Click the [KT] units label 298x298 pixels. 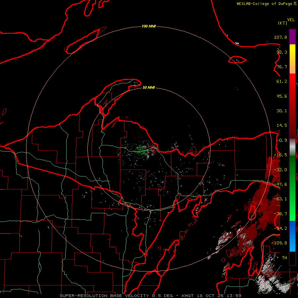point(282,23)
